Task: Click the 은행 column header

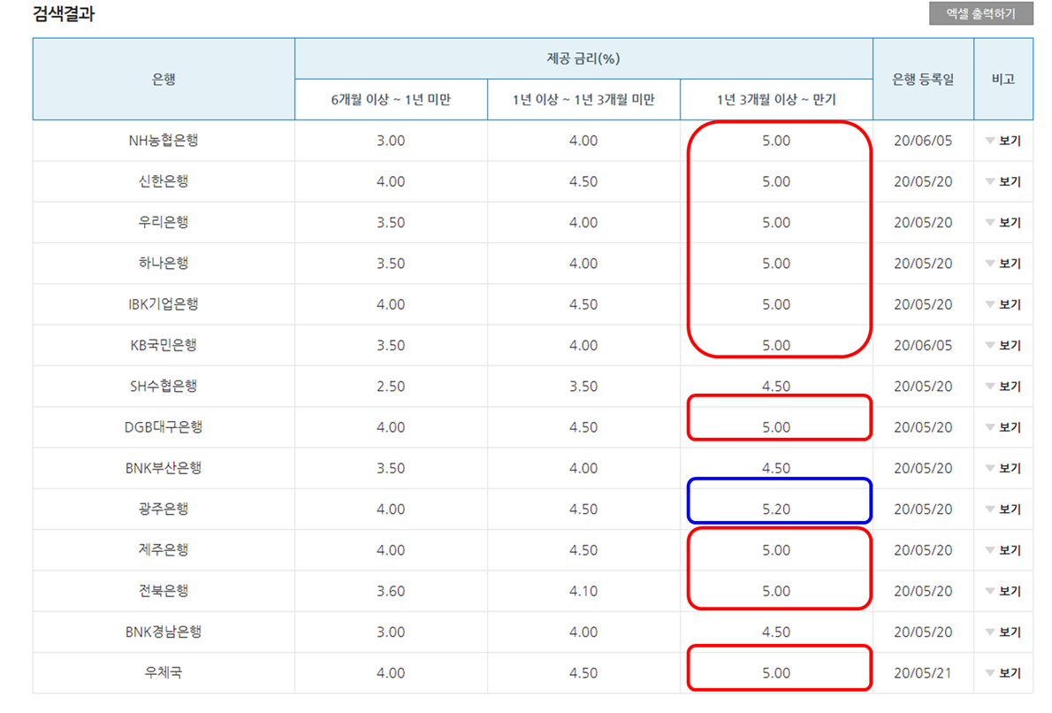Action: pyautogui.click(x=164, y=80)
